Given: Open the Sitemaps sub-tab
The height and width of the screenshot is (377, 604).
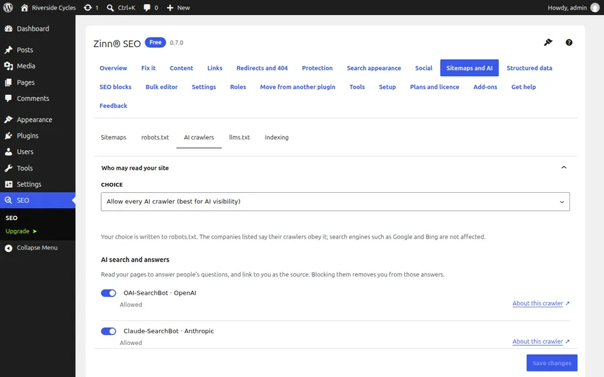Looking at the screenshot, I should click(x=113, y=138).
